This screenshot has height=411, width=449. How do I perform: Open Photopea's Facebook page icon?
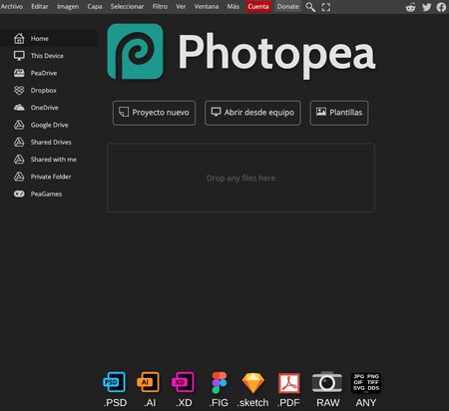[x=441, y=7]
